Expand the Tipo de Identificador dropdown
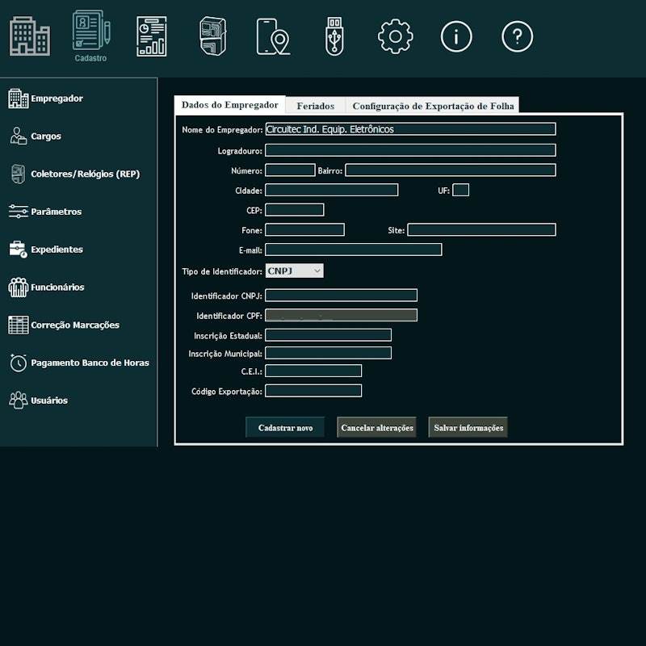This screenshot has width=646, height=646. (294, 271)
